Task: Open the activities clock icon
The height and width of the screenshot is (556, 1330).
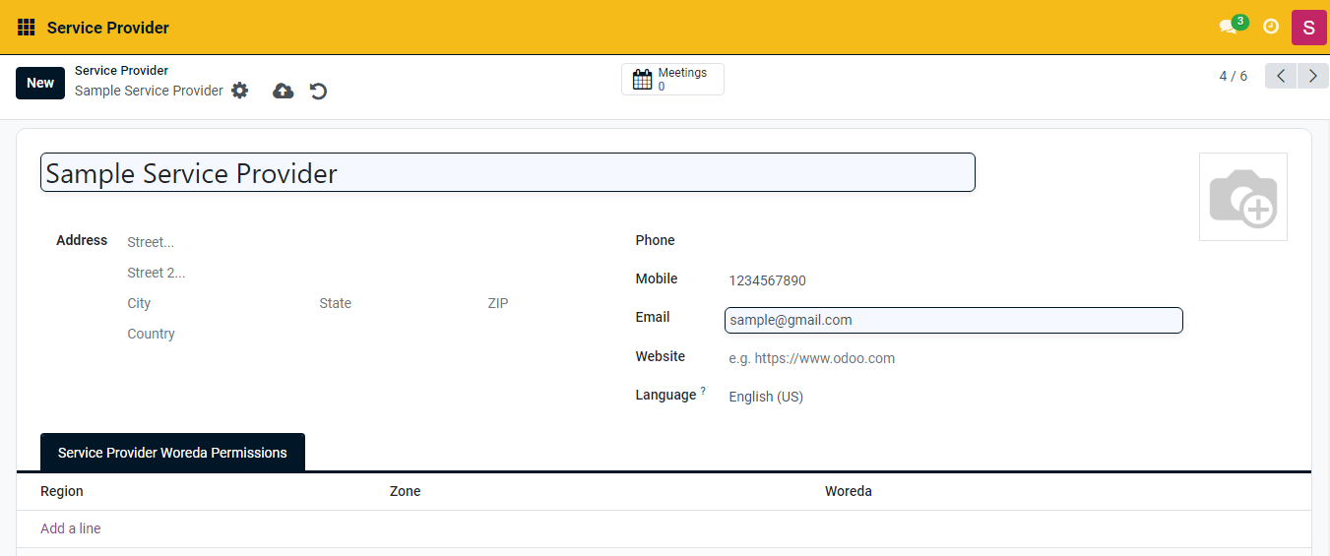Action: tap(1271, 27)
